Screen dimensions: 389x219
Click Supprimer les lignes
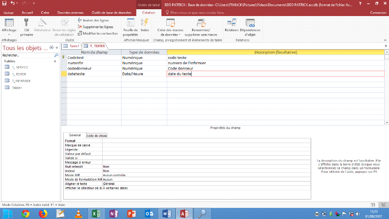[97, 27]
